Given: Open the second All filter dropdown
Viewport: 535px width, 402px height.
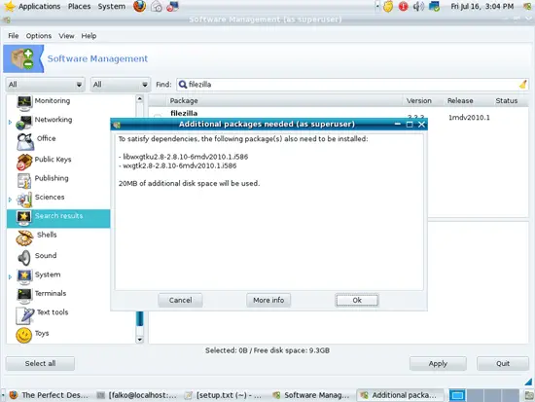Looking at the screenshot, I should pyautogui.click(x=120, y=85).
